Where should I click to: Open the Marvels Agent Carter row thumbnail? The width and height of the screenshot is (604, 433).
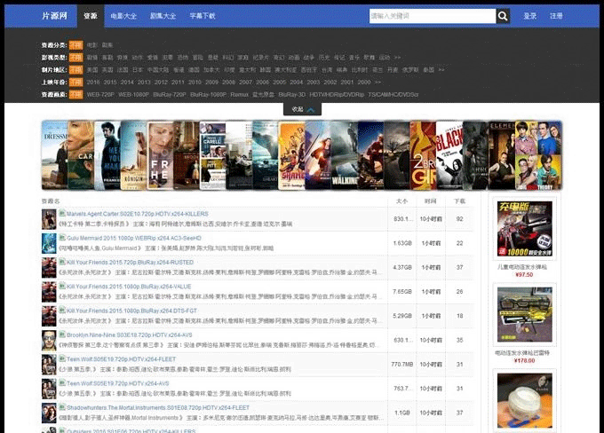pyautogui.click(x=49, y=219)
